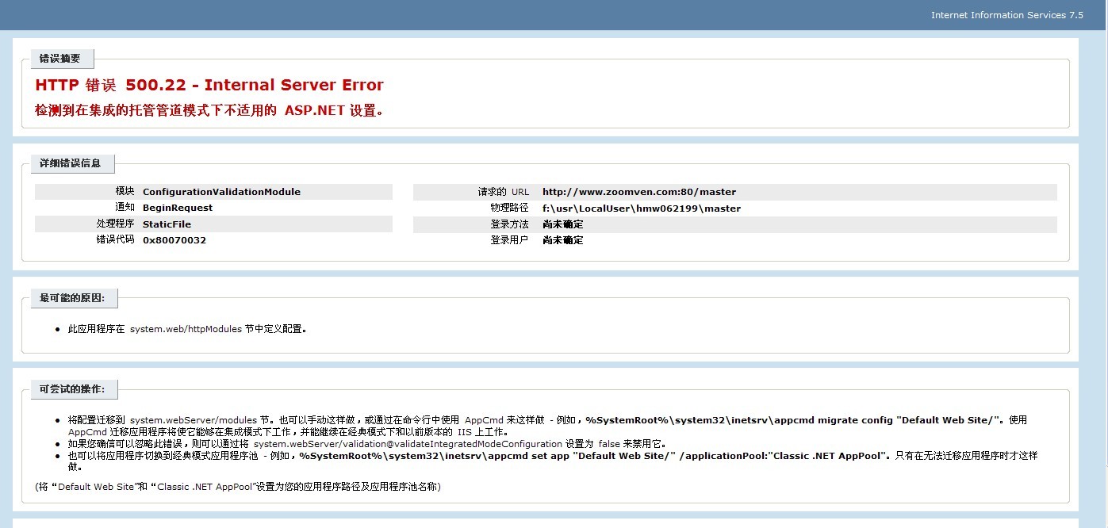Viewport: 1108px width, 528px height.
Task: Click the BeginRequest notification value
Action: pyautogui.click(x=178, y=208)
